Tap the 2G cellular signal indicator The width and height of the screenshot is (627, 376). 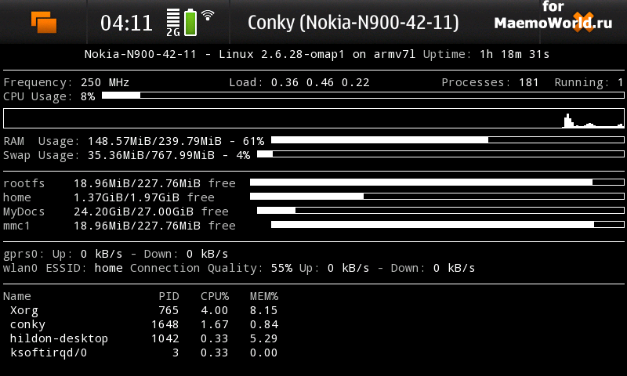tap(173, 22)
